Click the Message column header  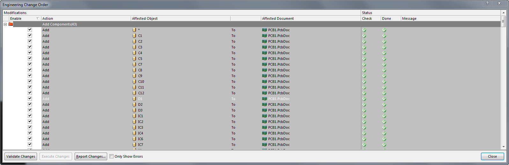pos(451,18)
